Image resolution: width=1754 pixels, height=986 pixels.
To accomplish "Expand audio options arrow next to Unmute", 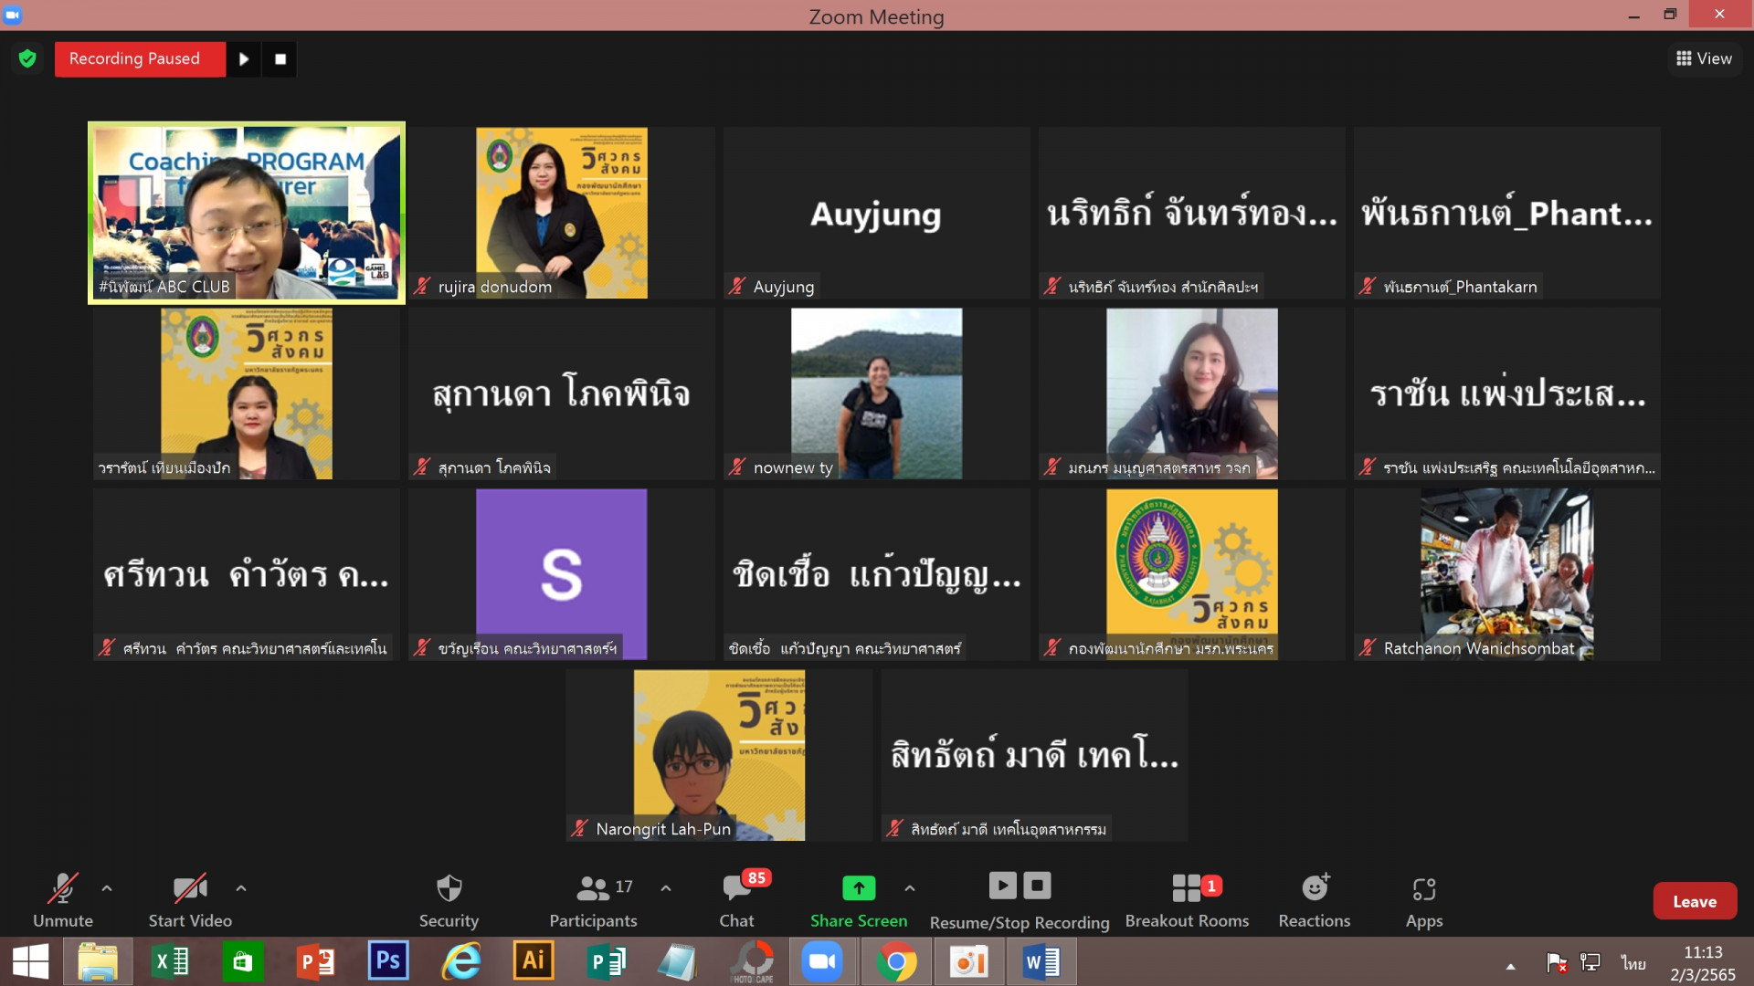I will pyautogui.click(x=107, y=887).
